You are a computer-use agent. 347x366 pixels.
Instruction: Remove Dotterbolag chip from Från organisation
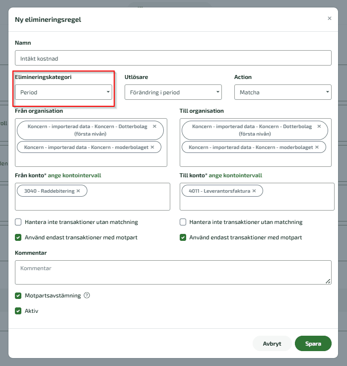[154, 126]
